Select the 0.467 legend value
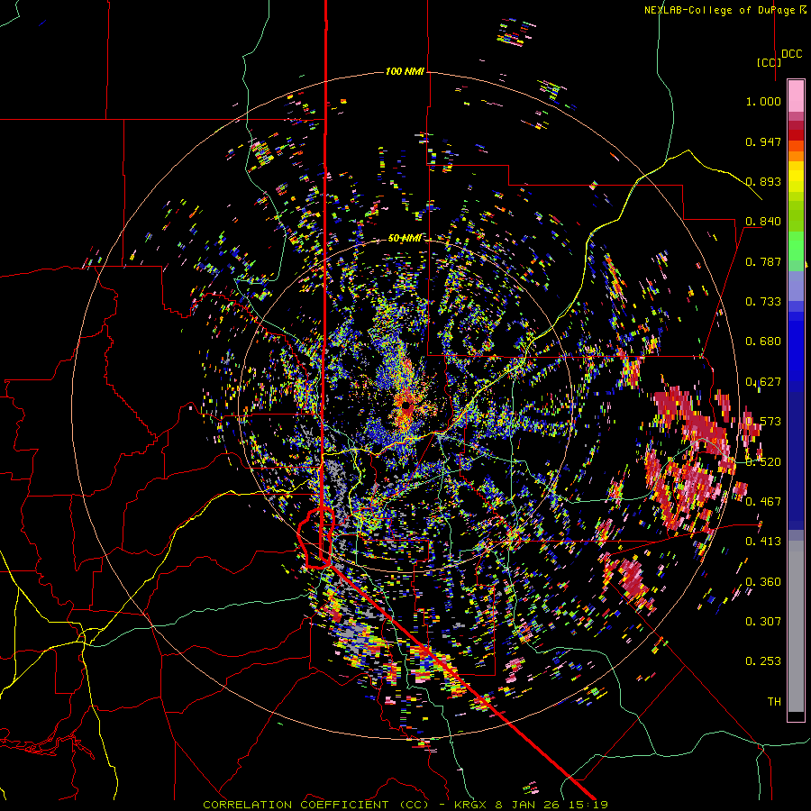The image size is (811, 811). click(x=763, y=502)
